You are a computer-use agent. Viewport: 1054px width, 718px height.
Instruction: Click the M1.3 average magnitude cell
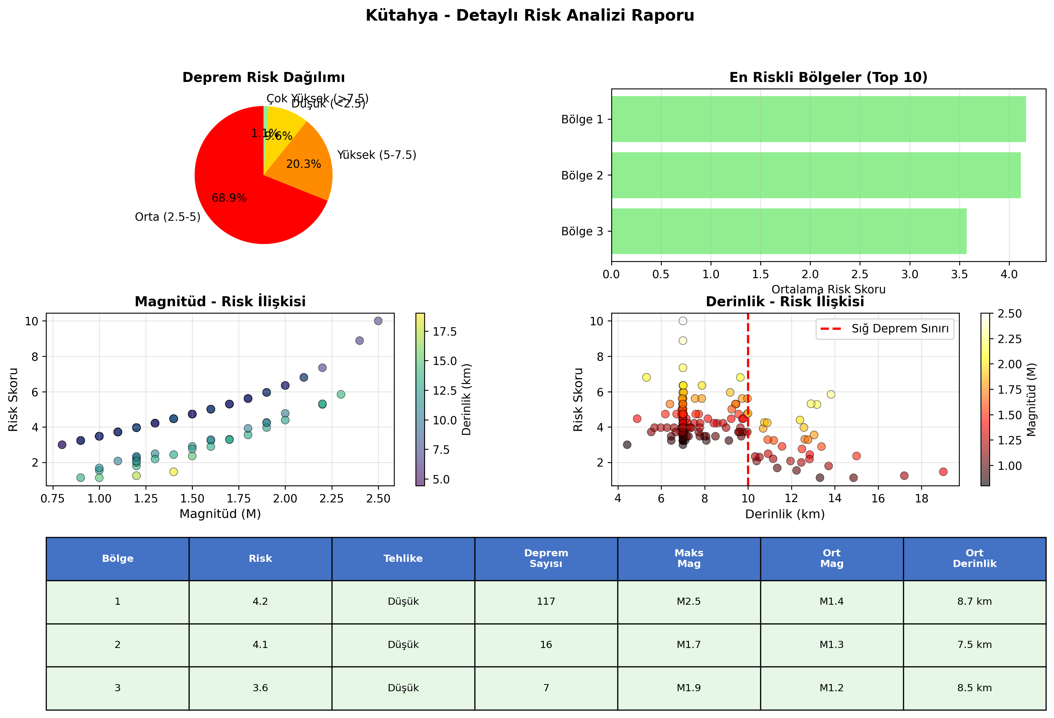(x=832, y=645)
